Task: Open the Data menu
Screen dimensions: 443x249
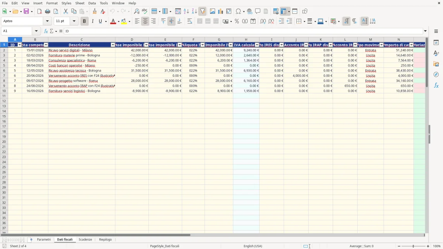Action: 92,3
